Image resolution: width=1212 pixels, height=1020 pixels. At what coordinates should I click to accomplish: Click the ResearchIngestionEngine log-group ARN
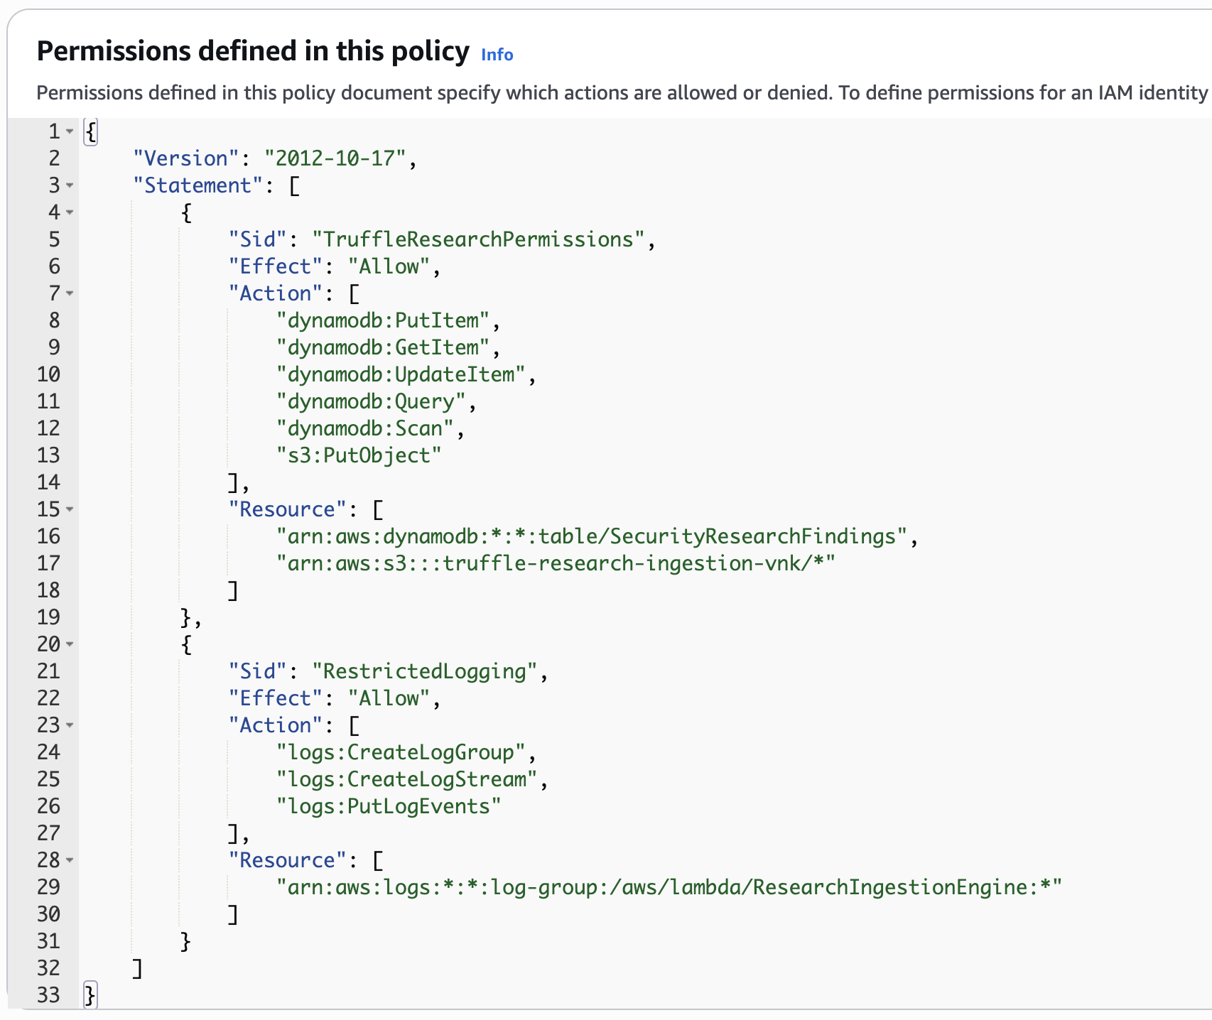[x=668, y=887]
